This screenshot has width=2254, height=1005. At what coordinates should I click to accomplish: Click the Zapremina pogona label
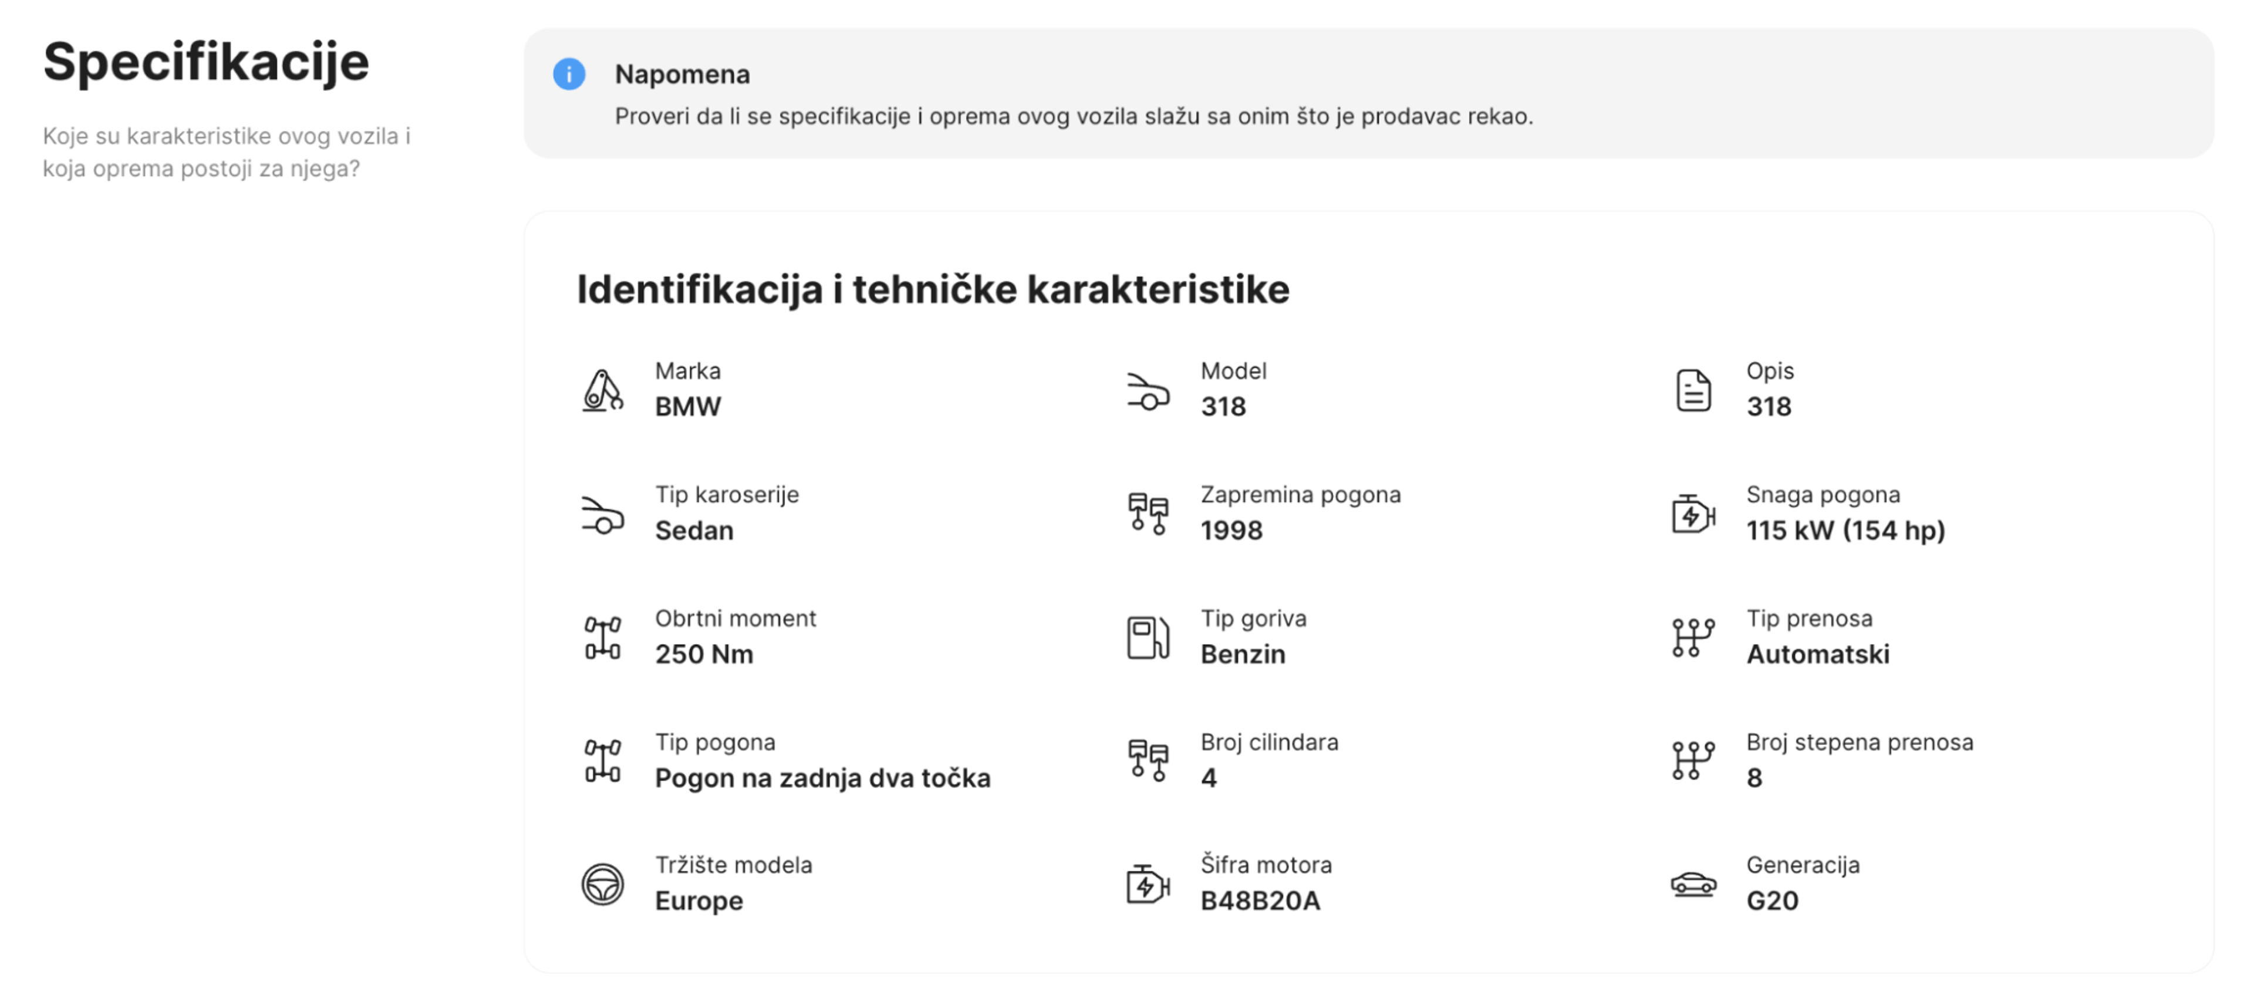click(1300, 495)
